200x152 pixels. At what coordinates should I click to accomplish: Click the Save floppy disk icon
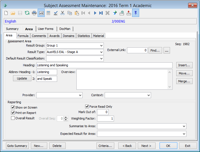(x=20, y=13)
